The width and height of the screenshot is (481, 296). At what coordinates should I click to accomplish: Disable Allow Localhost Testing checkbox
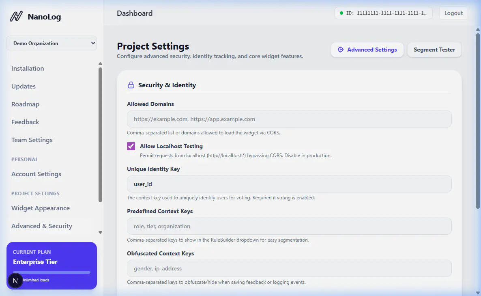[131, 146]
